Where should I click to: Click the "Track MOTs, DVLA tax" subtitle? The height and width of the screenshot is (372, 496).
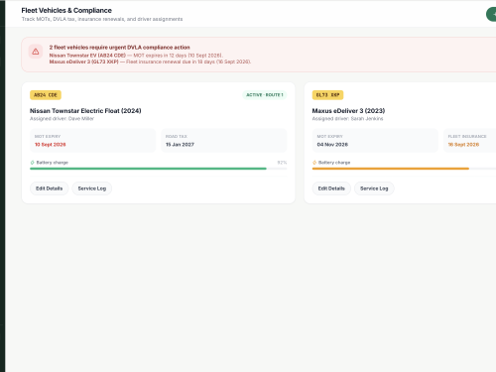click(102, 19)
